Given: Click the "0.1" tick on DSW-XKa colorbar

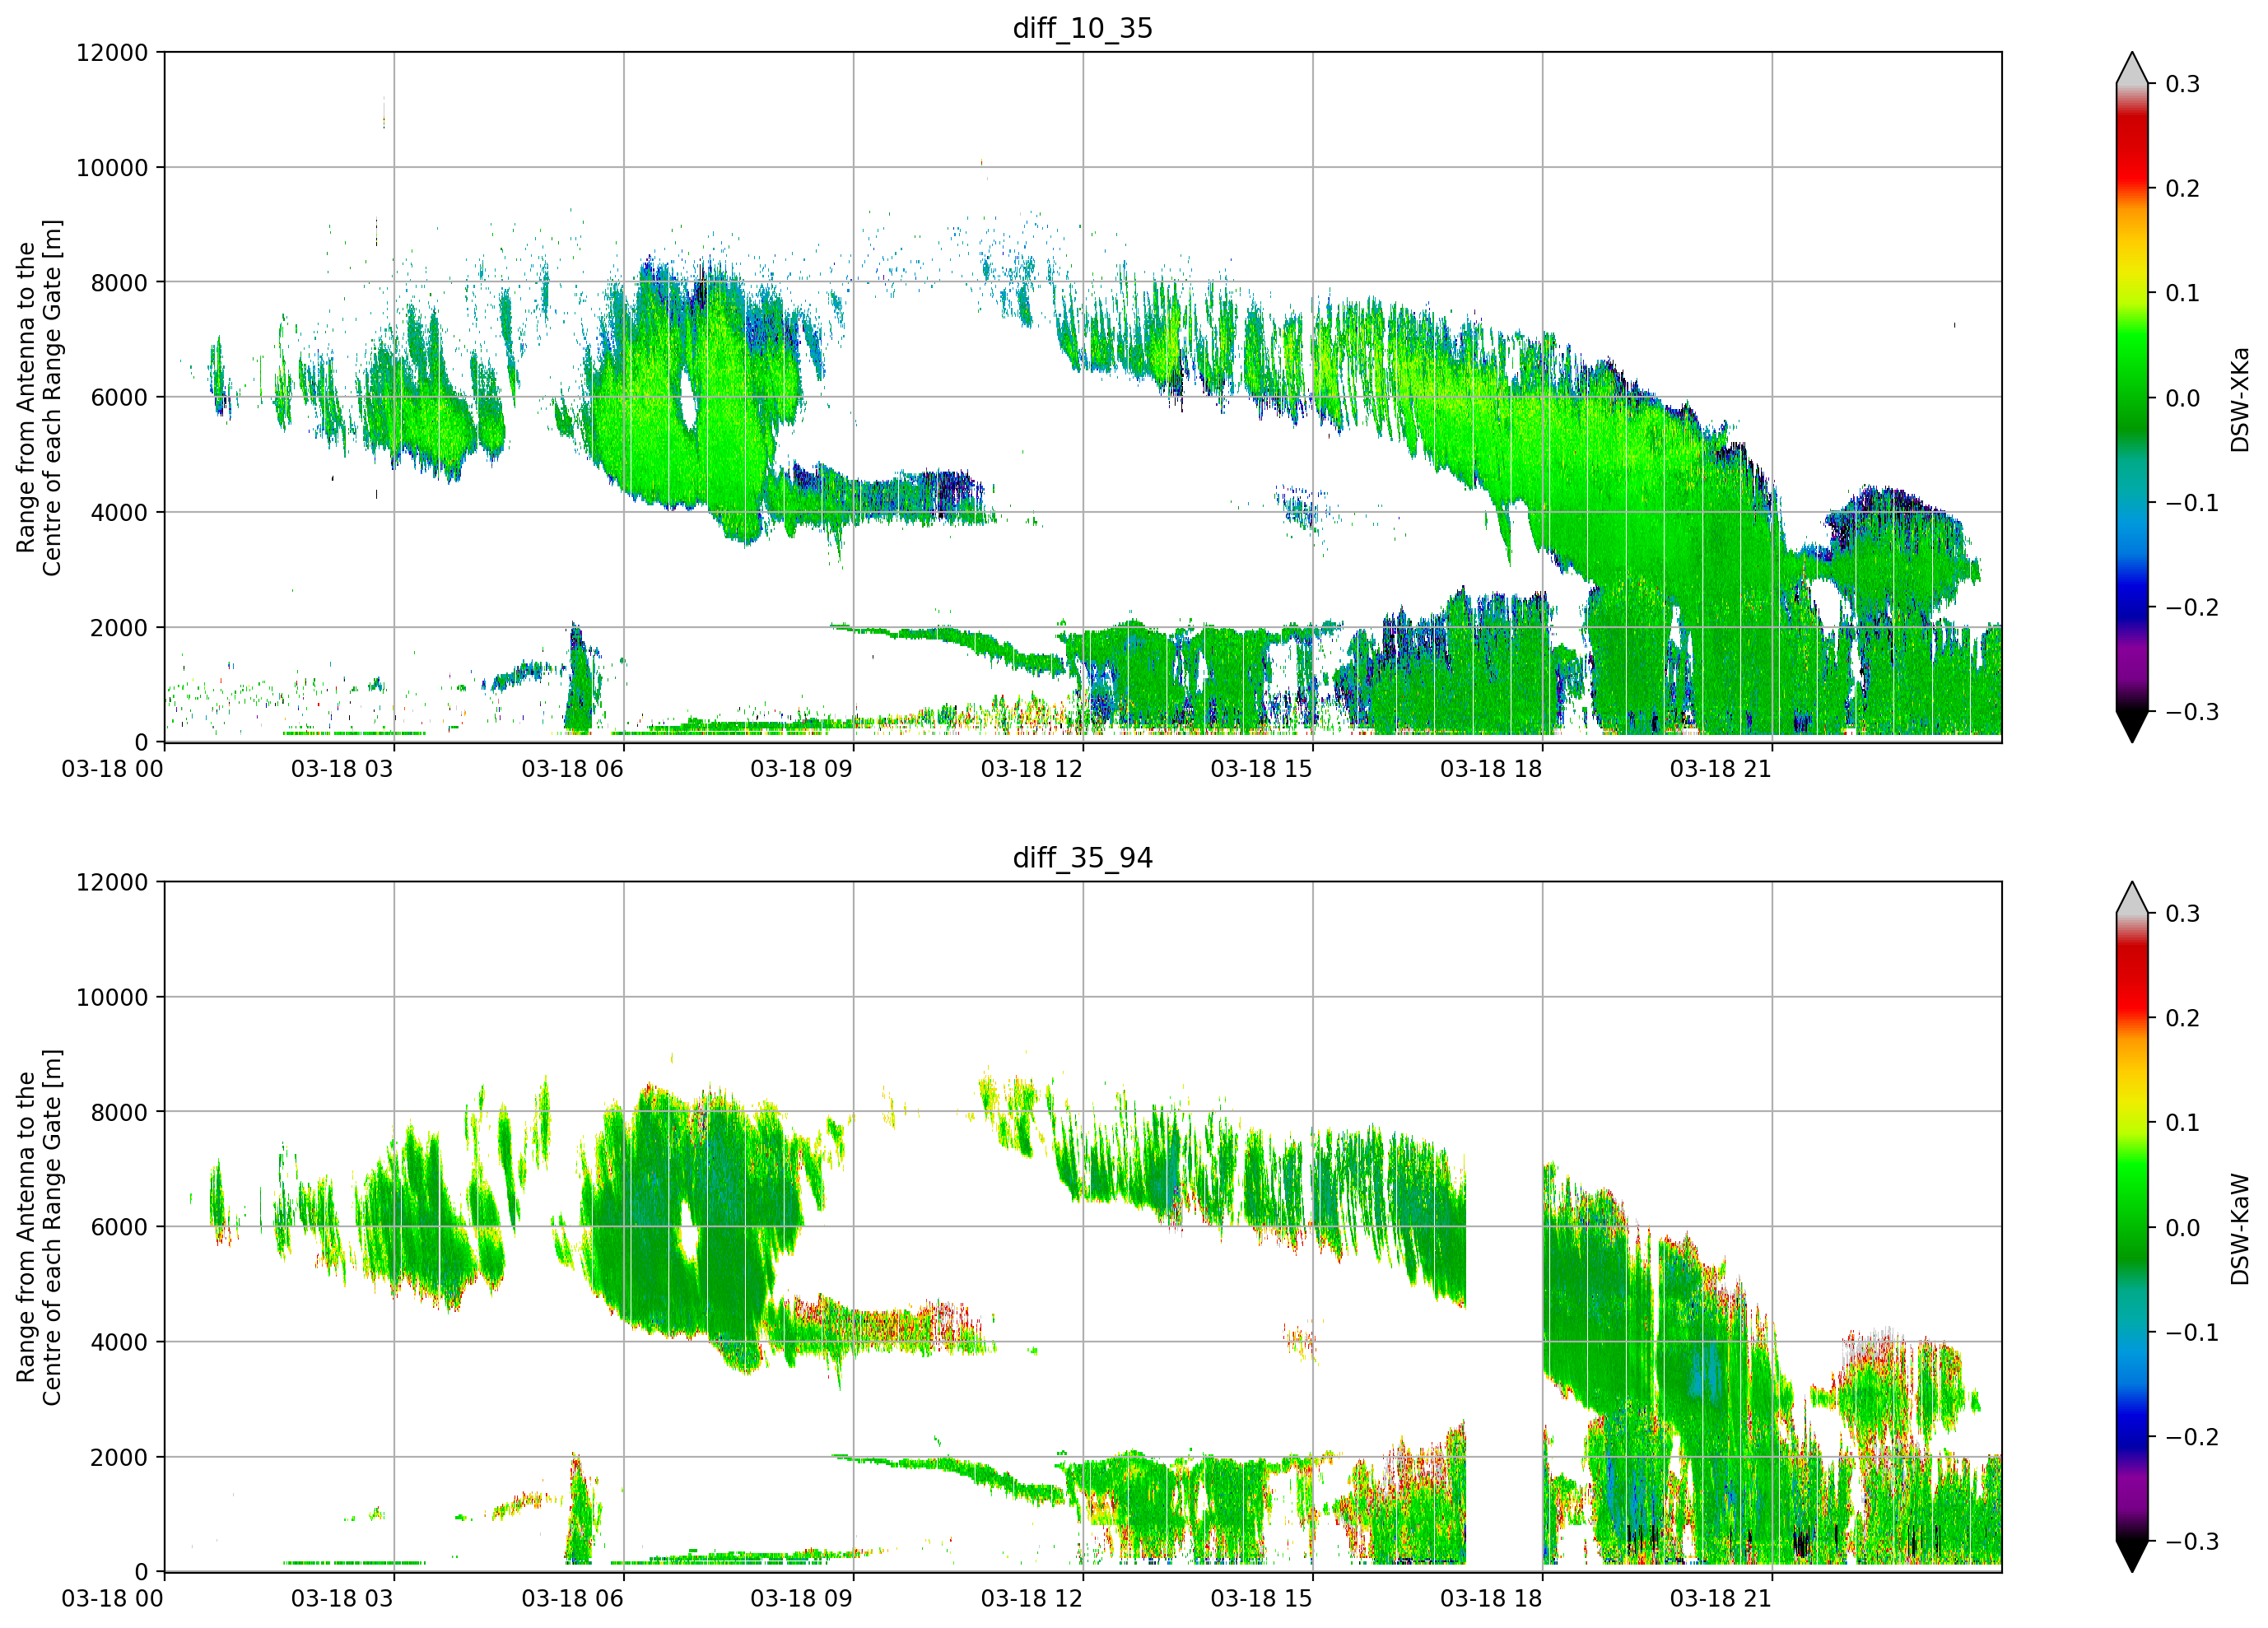Looking at the screenshot, I should pos(2183,293).
